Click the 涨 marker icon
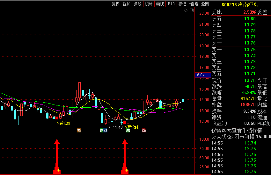Viewport: 271px width, 175px height. tap(144, 131)
